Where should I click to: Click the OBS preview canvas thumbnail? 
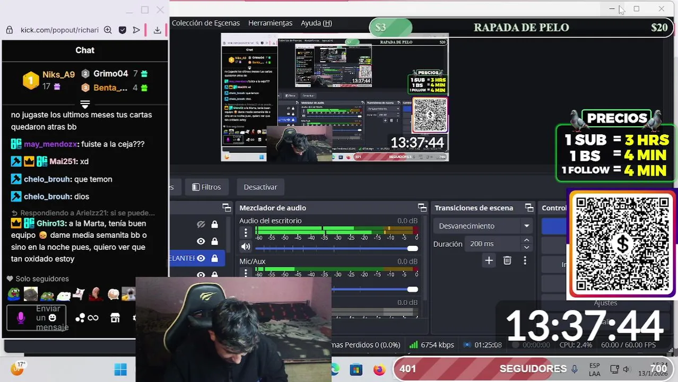coord(335,98)
